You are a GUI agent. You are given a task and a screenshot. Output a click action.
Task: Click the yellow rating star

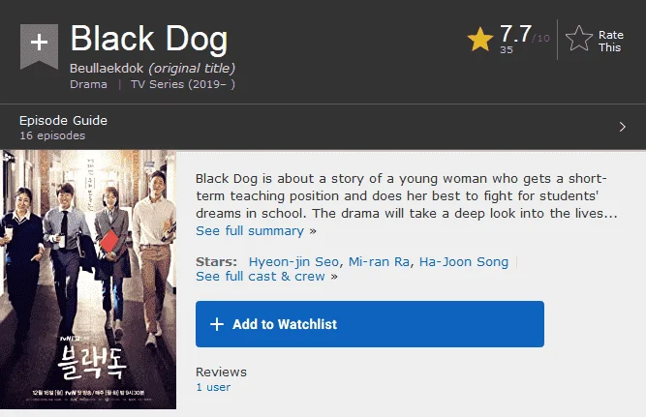pyautogui.click(x=480, y=40)
